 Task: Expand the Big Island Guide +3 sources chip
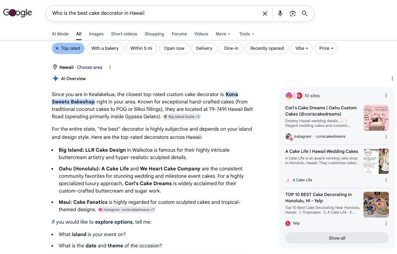[x=182, y=117]
